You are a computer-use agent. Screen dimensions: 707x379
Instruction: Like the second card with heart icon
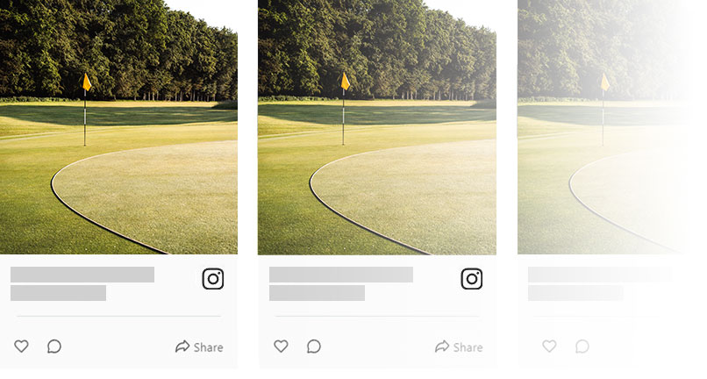point(281,346)
